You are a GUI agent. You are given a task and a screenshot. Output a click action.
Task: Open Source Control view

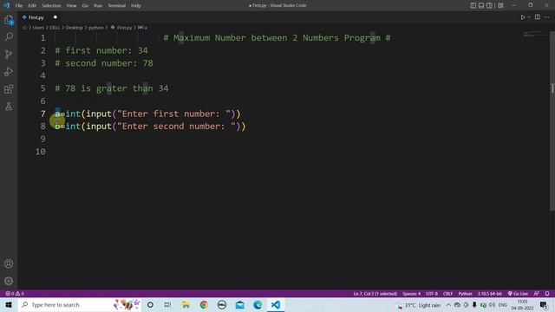click(9, 54)
